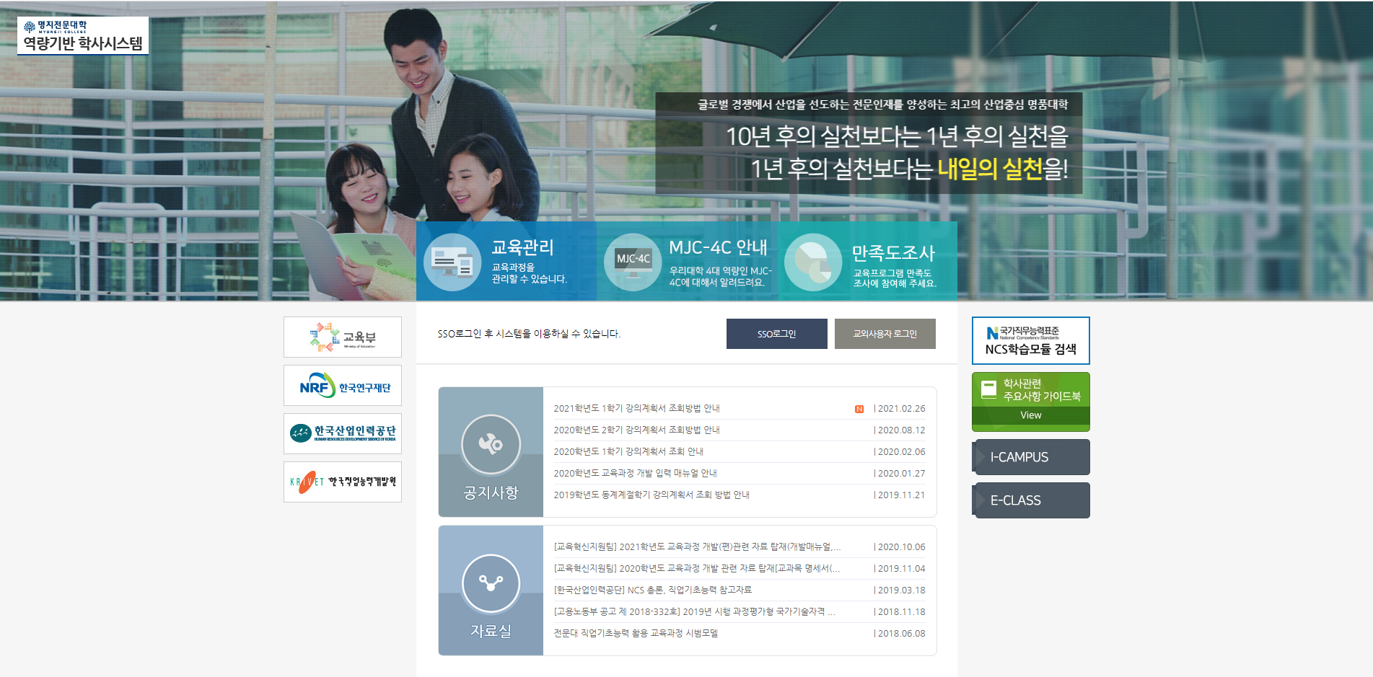Image resolution: width=1373 pixels, height=677 pixels.
Task: Click the 교육관리 monitor icon
Action: (x=452, y=262)
